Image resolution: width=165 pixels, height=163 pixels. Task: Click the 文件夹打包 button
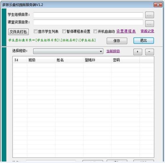(x=18, y=32)
